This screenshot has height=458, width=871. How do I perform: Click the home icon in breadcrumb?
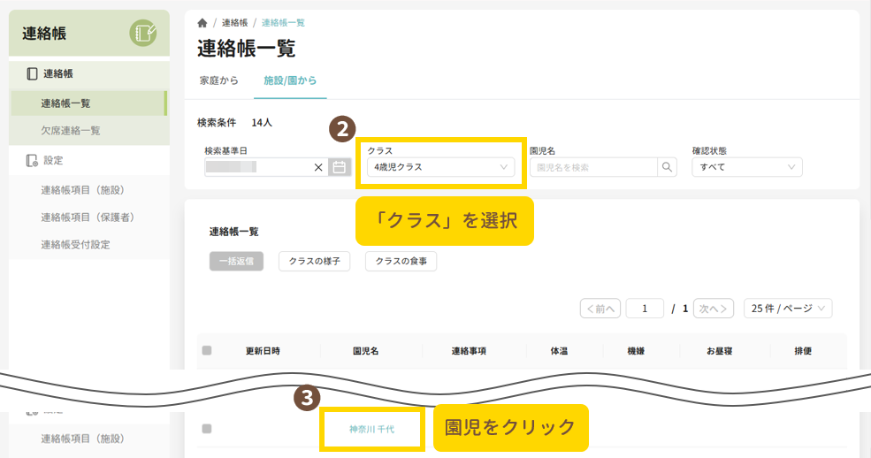click(x=202, y=22)
